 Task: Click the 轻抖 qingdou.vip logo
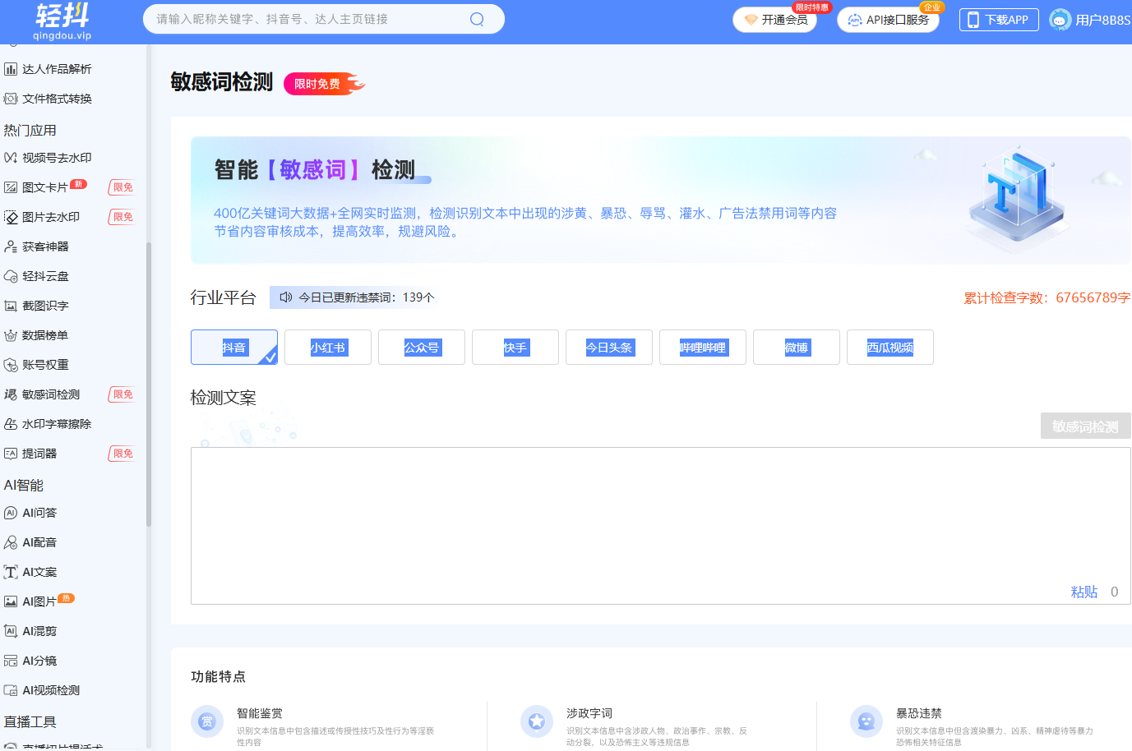(x=62, y=21)
